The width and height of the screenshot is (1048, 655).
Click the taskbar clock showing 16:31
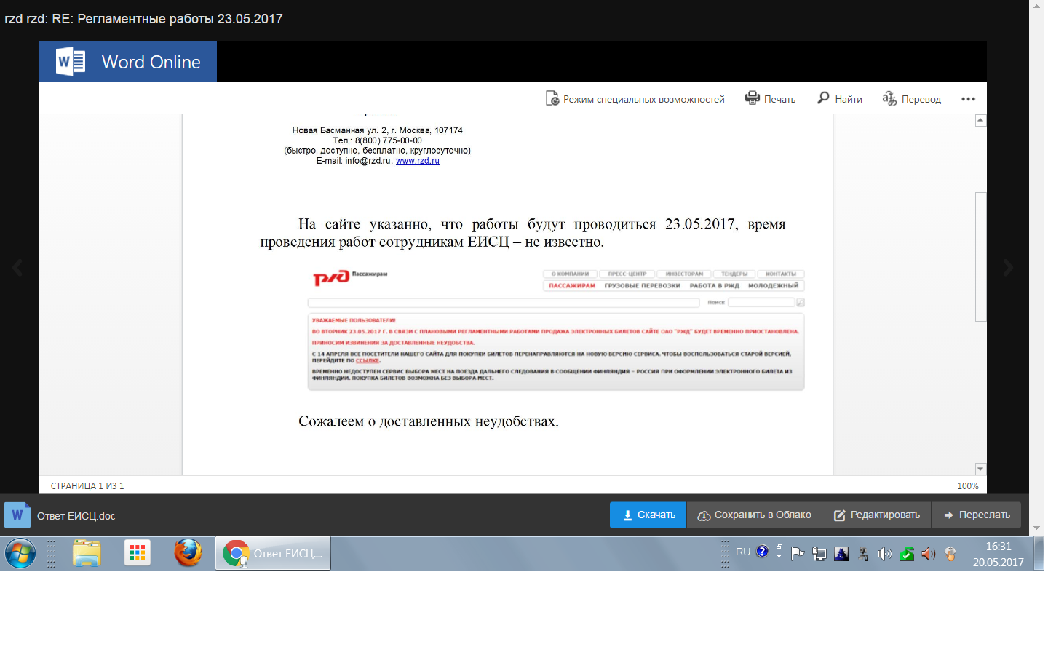tap(998, 554)
